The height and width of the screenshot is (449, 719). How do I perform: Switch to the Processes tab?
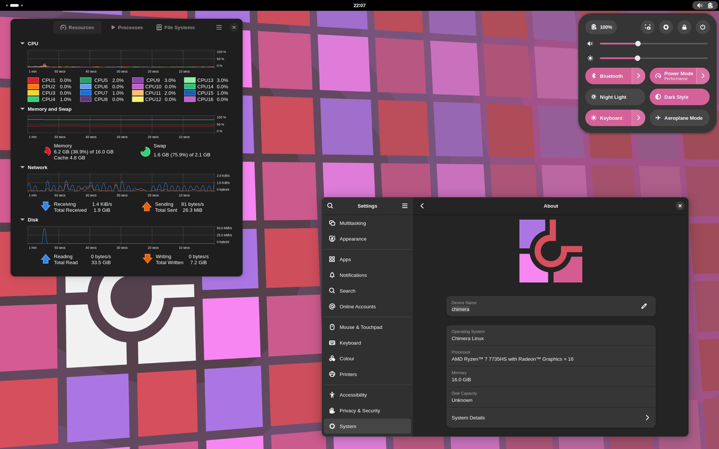click(127, 28)
